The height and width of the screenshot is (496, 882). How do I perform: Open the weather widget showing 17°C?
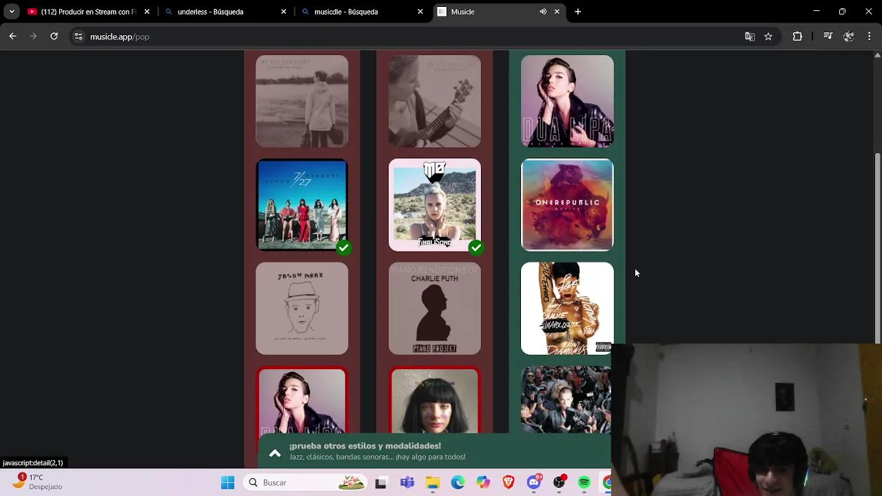coord(39,482)
